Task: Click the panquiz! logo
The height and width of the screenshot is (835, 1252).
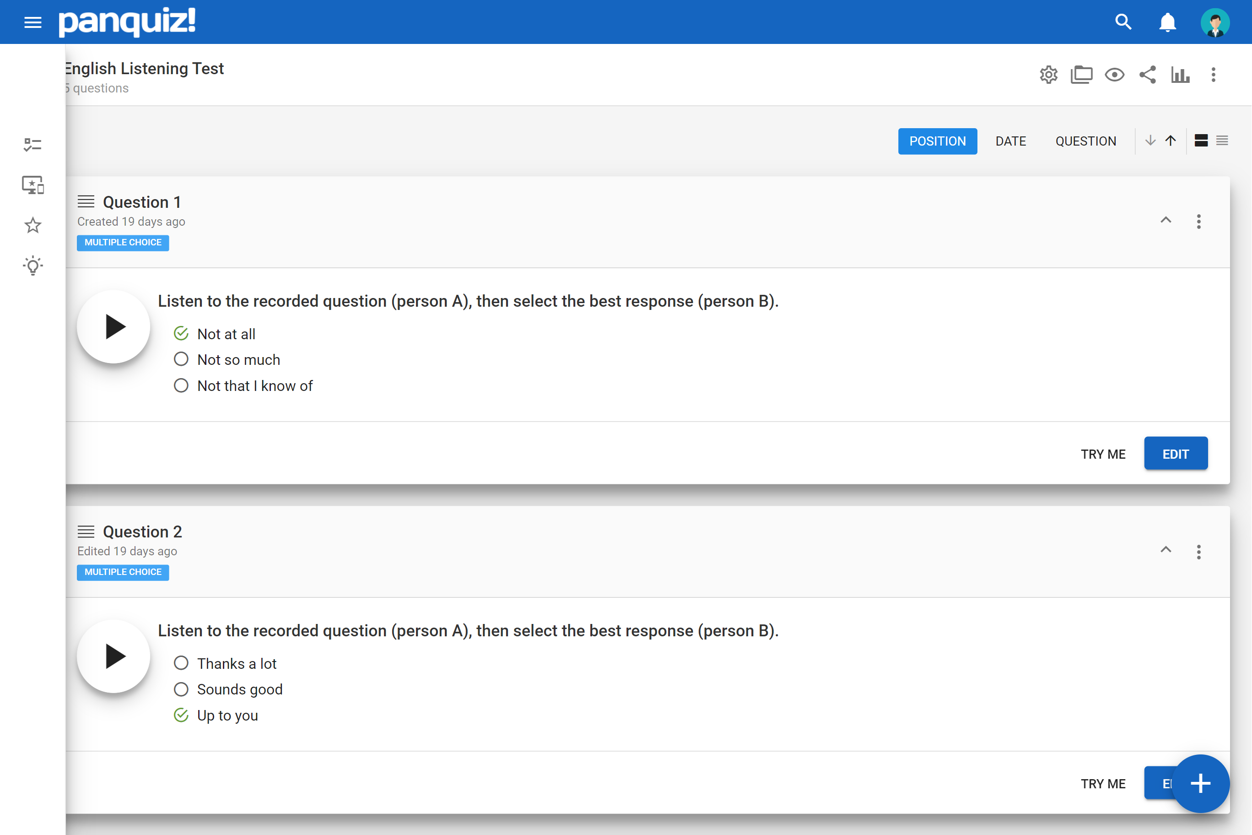Action: 127,22
